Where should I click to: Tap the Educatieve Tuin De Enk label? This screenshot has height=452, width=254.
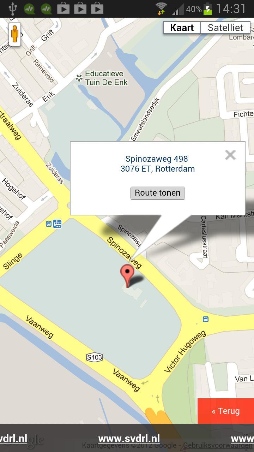point(106,78)
